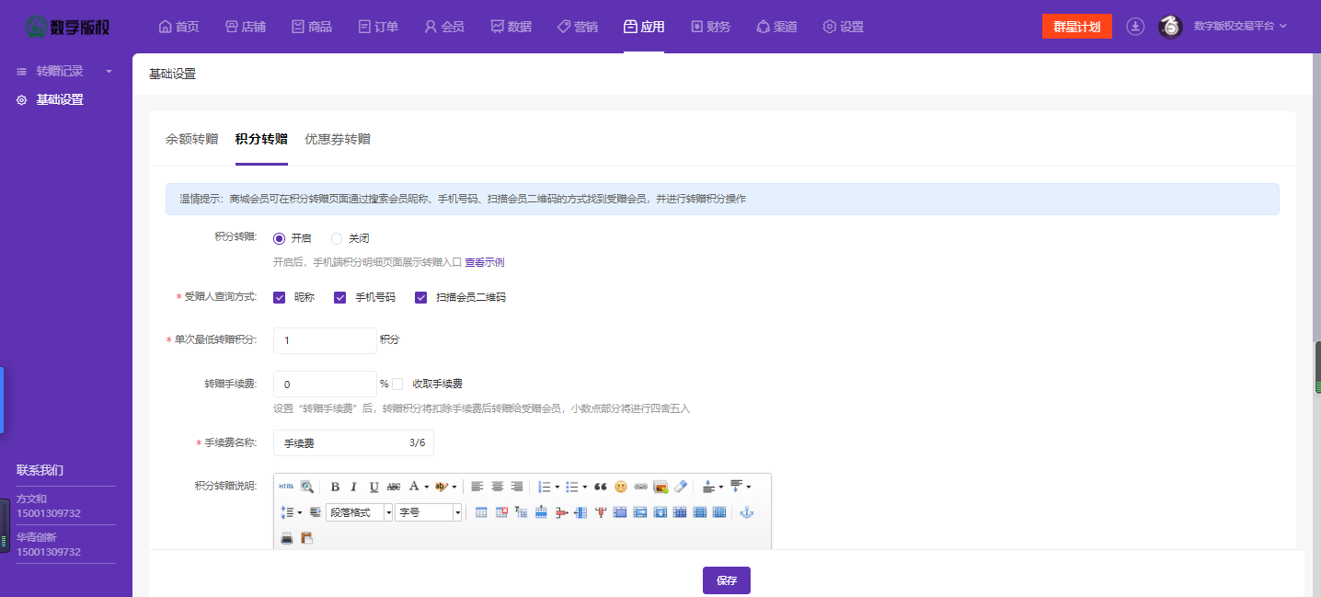This screenshot has height=597, width=1321.
Task: Open highlight color dropdown arrow
Action: click(454, 487)
